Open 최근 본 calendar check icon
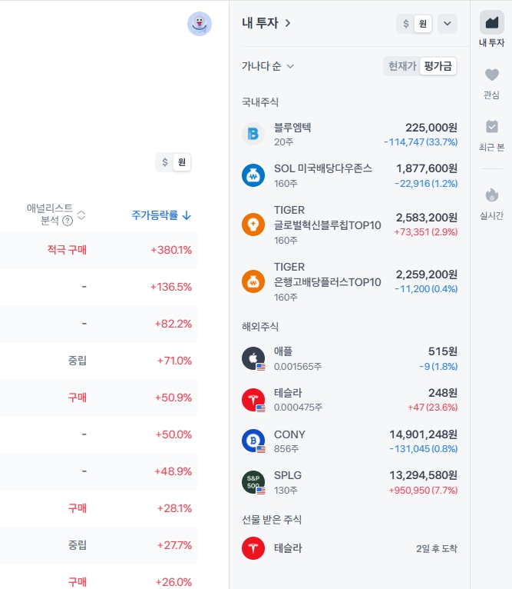 (492, 127)
